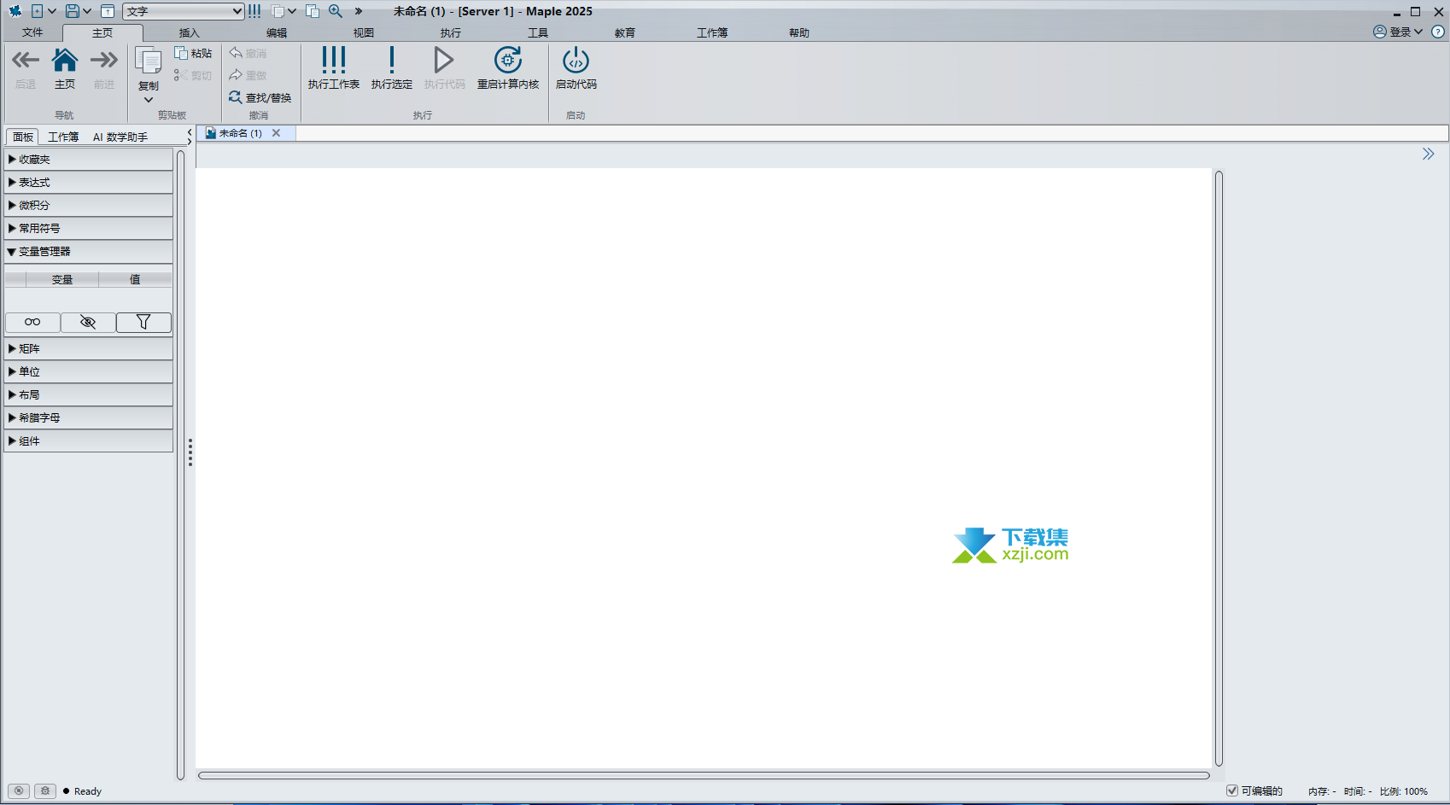Open the 文件 menu tab
The height and width of the screenshot is (805, 1450).
[32, 32]
